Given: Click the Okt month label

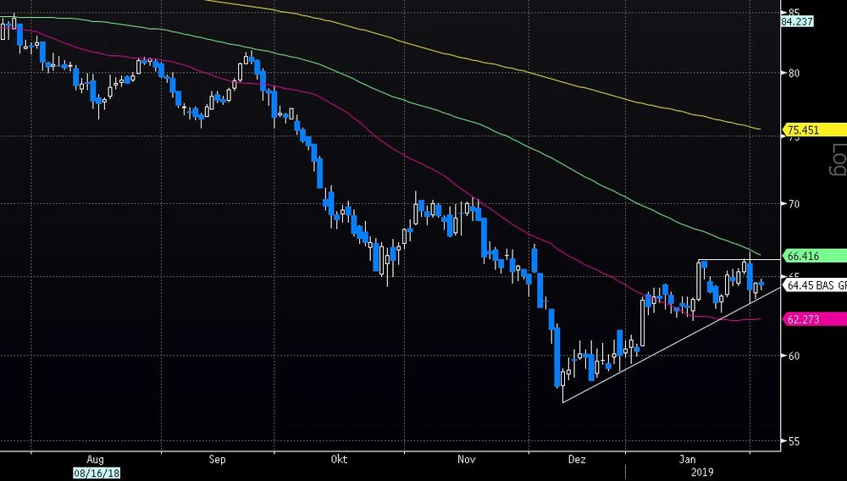Looking at the screenshot, I should click(340, 459).
